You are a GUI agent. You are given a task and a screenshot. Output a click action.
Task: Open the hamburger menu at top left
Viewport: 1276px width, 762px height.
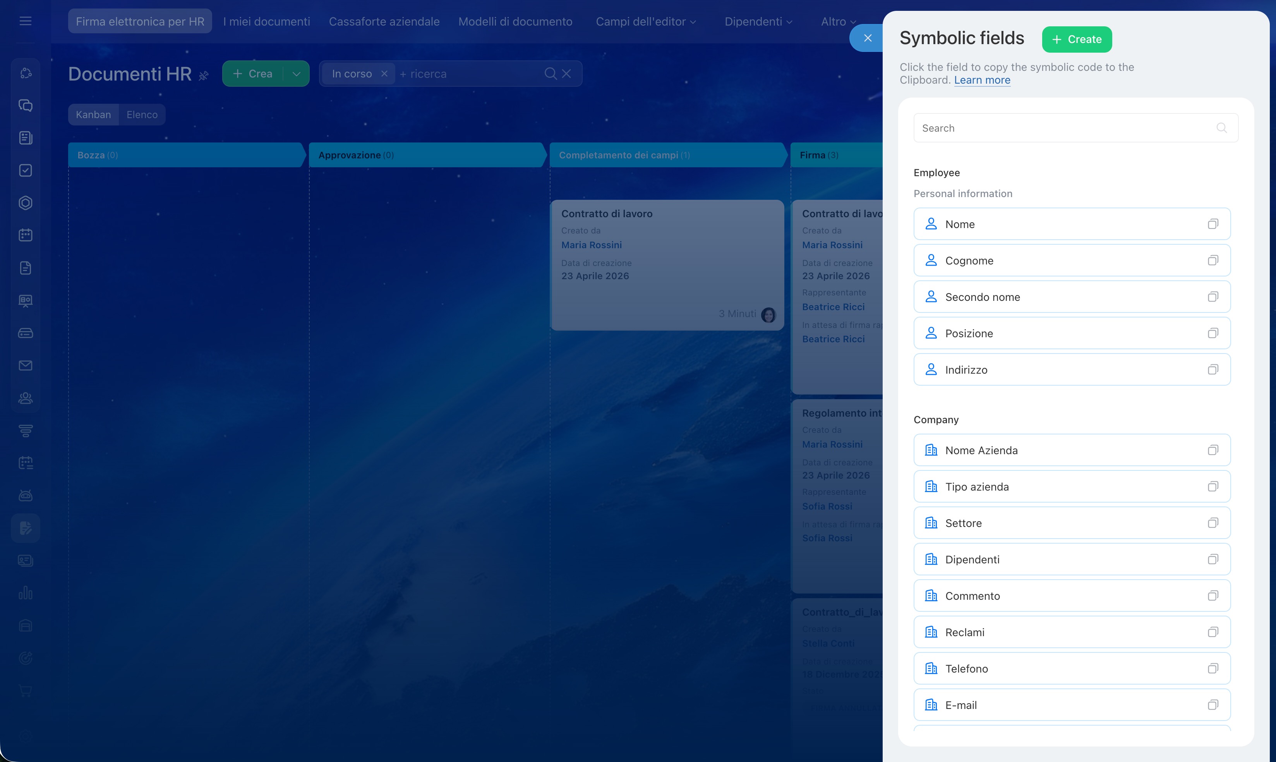pyautogui.click(x=26, y=21)
